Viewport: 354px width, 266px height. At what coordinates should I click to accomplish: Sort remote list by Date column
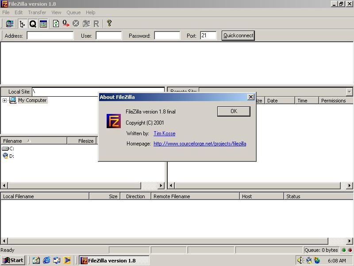pyautogui.click(x=280, y=101)
